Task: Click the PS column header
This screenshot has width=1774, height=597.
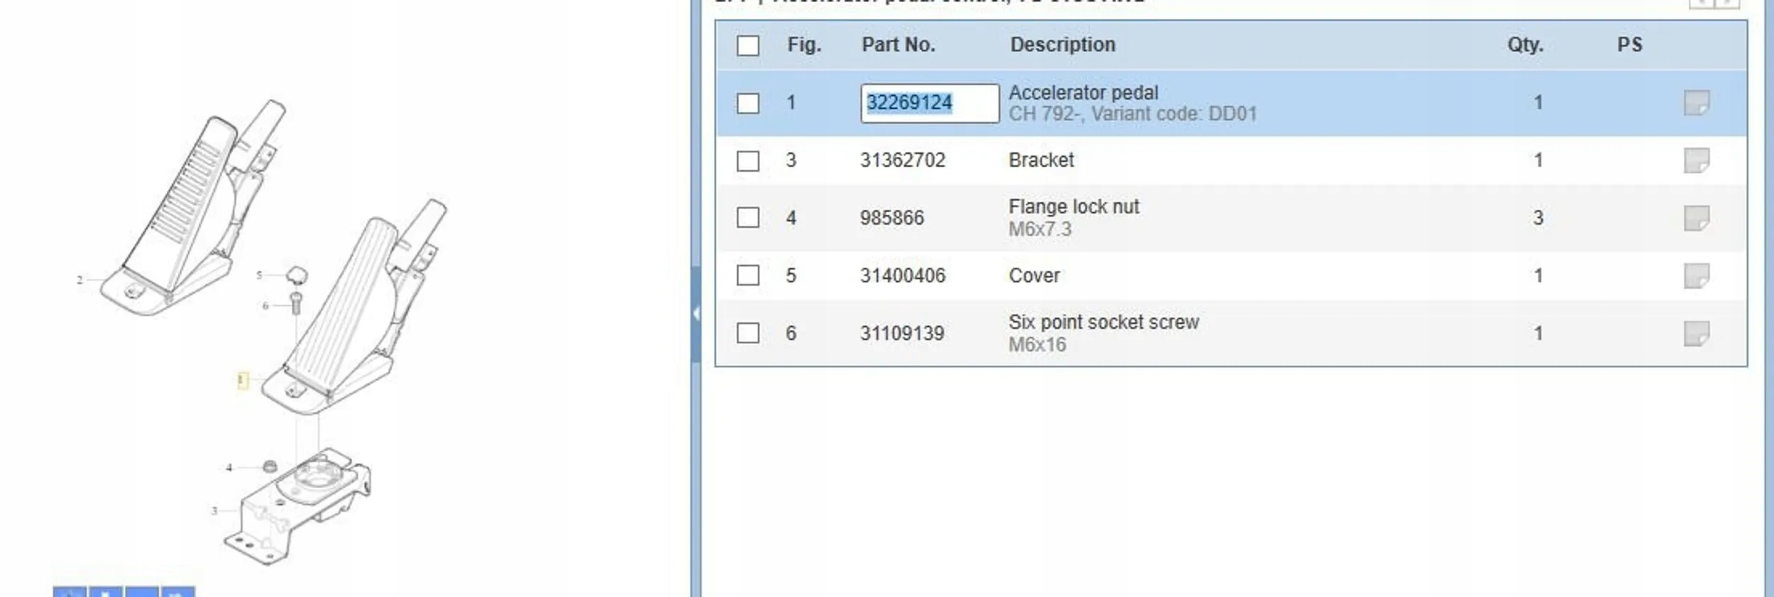Action: coord(1630,45)
